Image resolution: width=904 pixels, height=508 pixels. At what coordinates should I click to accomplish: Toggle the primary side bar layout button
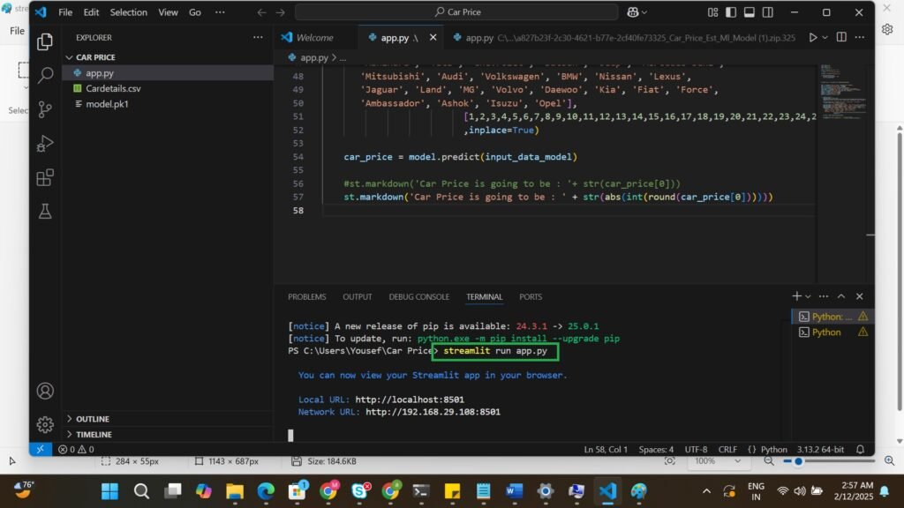click(730, 12)
